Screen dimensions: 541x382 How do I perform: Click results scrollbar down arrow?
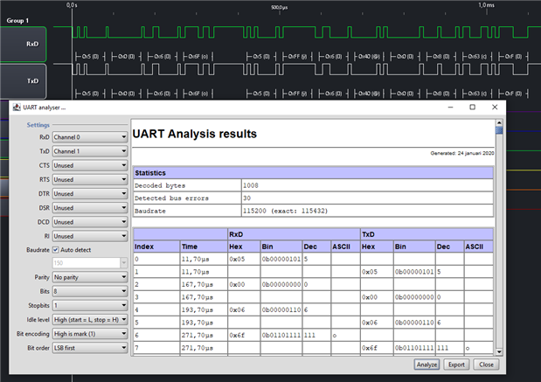[500, 352]
